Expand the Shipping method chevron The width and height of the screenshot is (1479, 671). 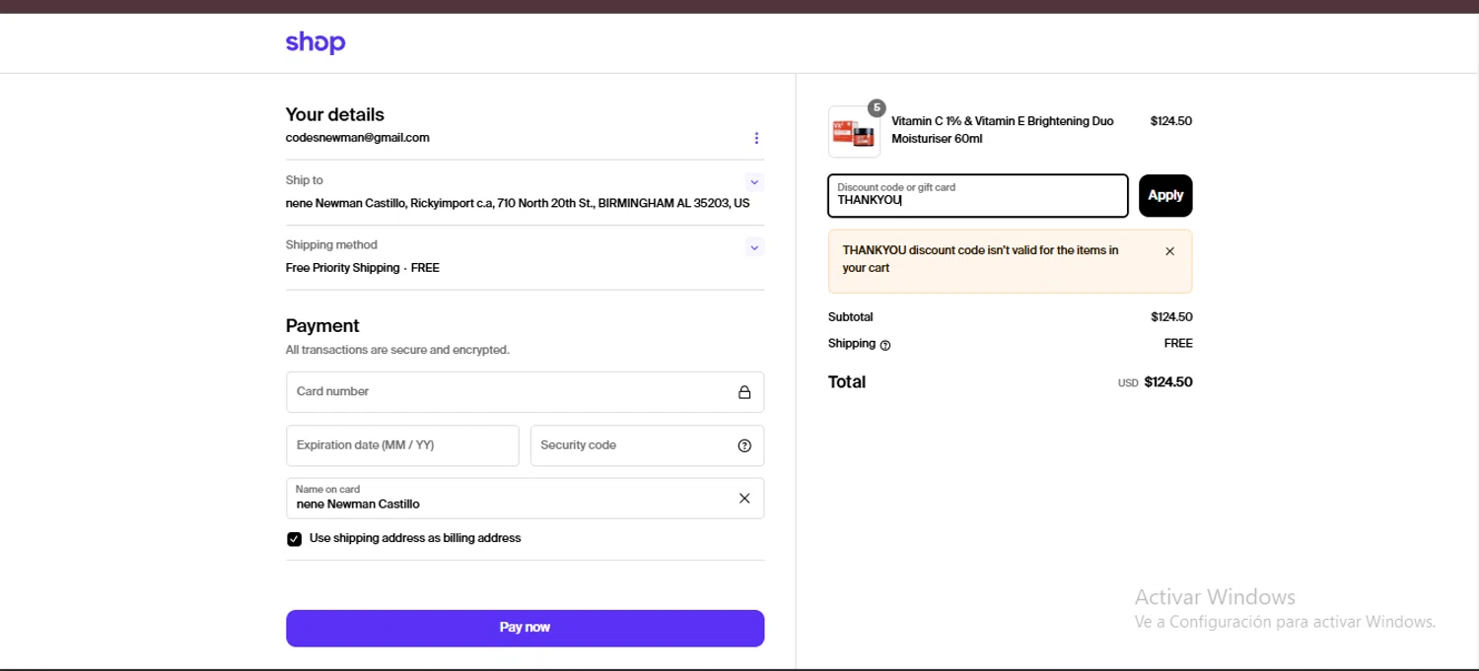point(754,247)
